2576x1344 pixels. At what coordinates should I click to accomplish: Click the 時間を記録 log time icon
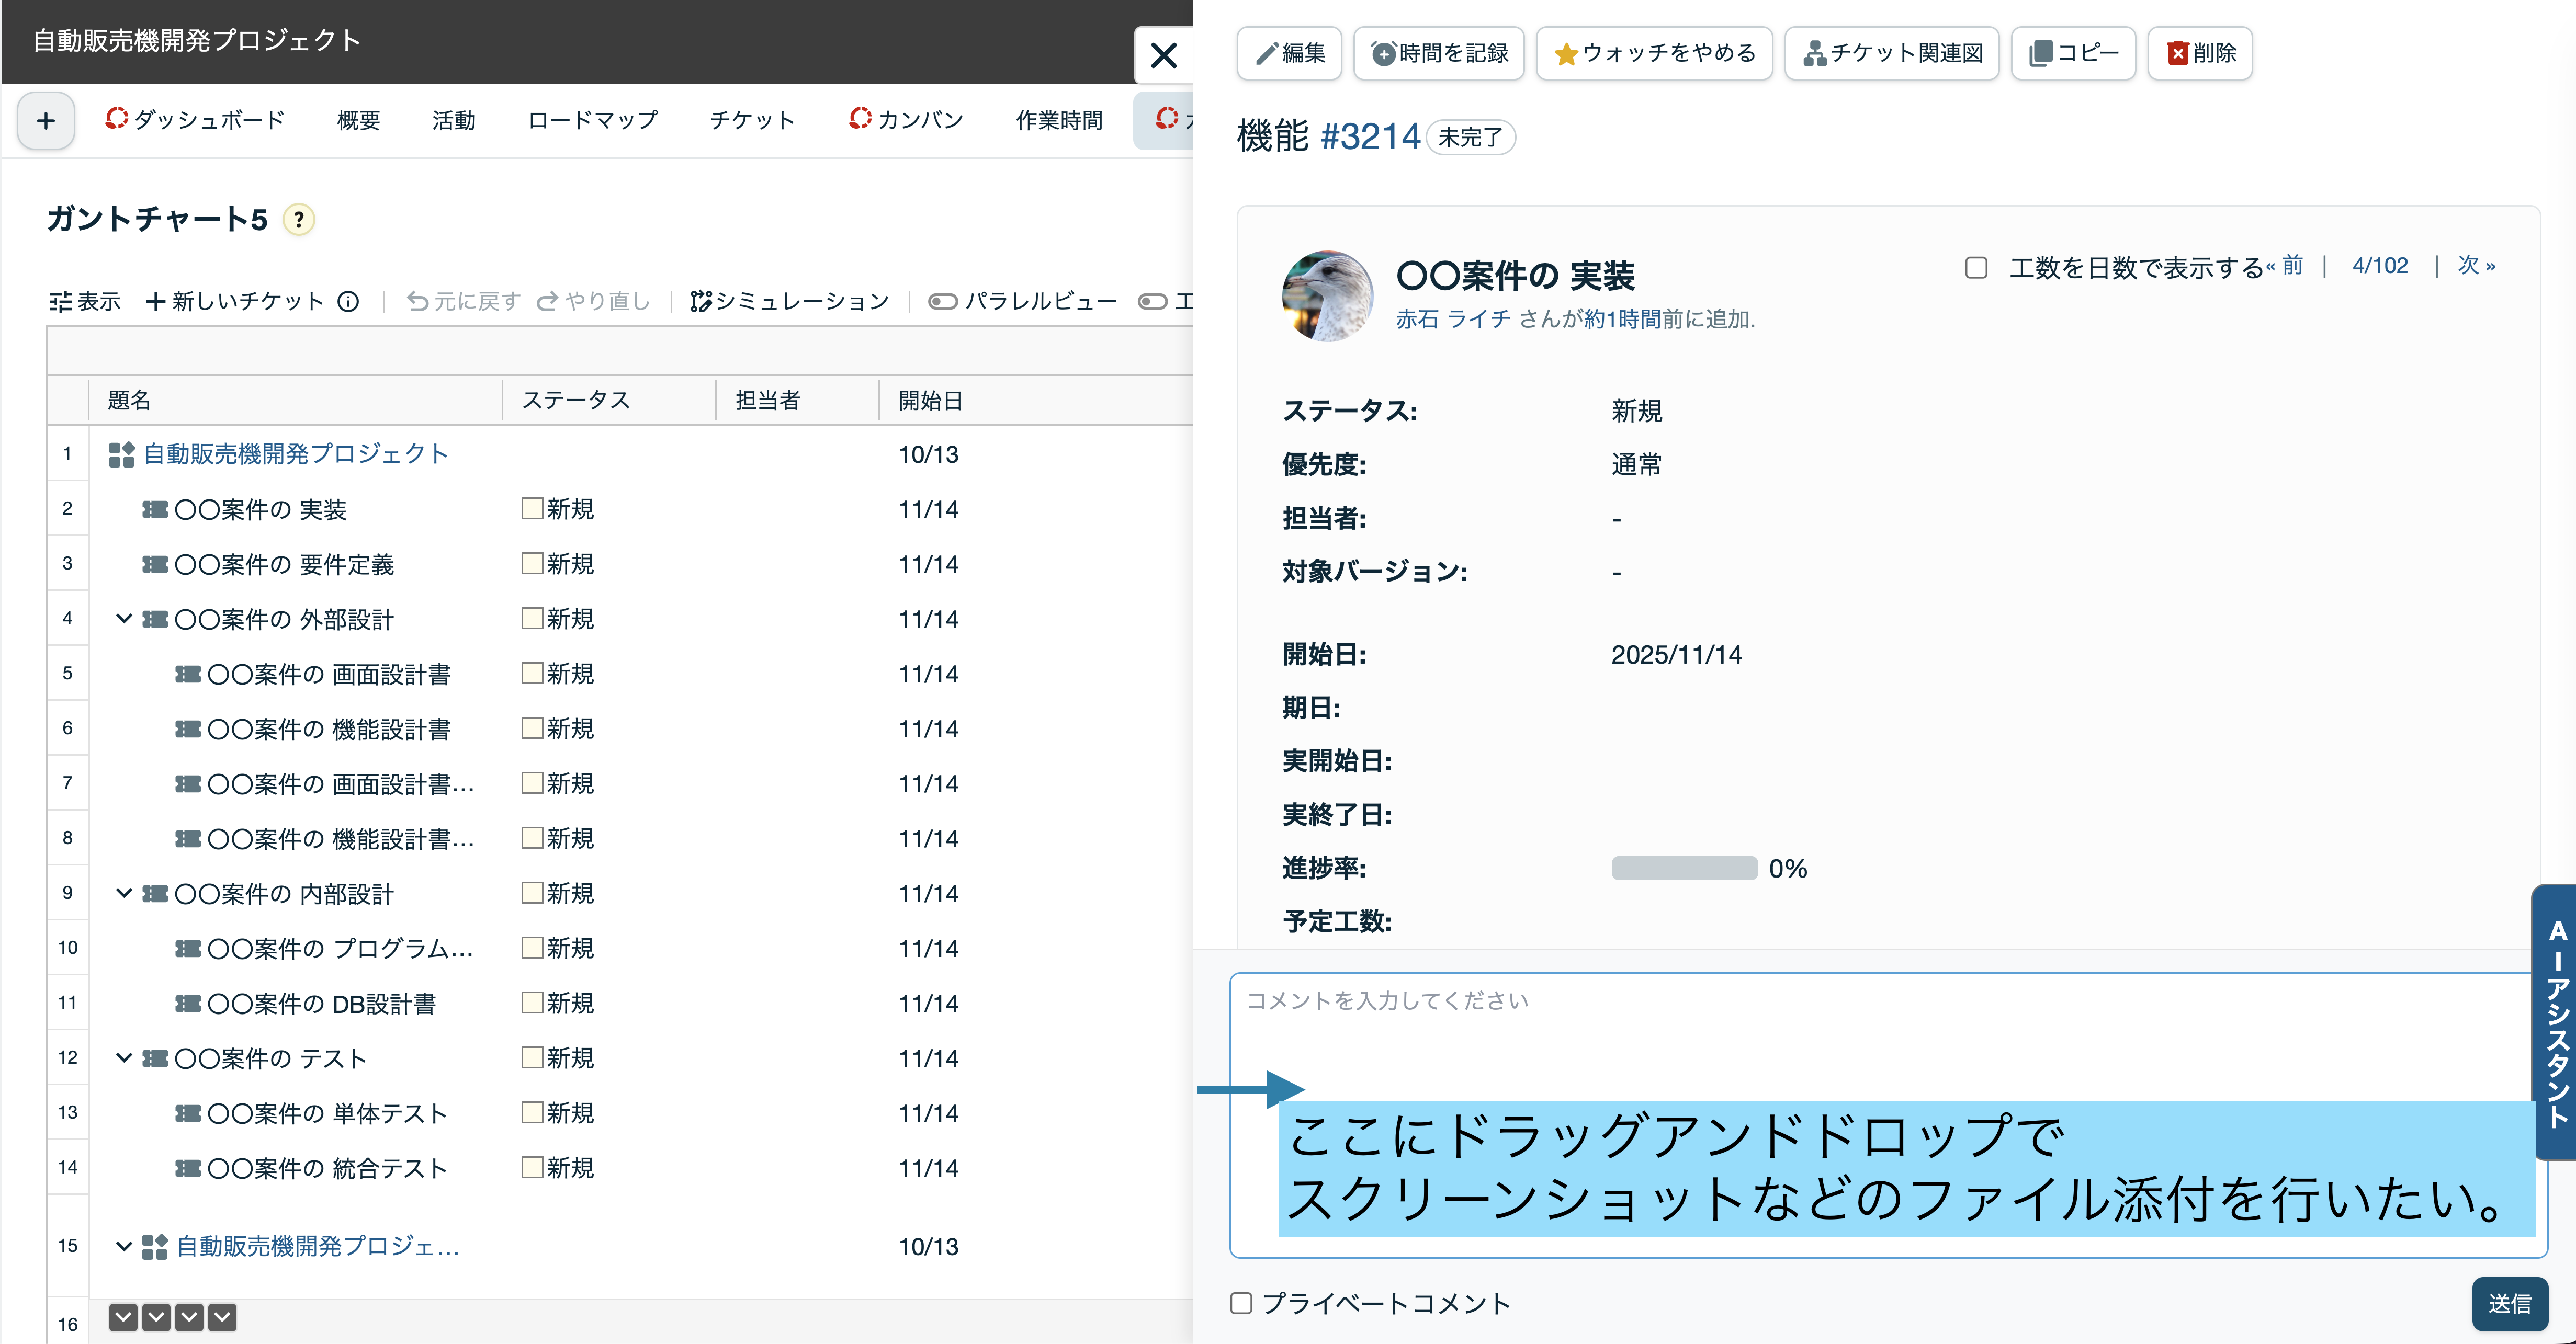(1383, 54)
